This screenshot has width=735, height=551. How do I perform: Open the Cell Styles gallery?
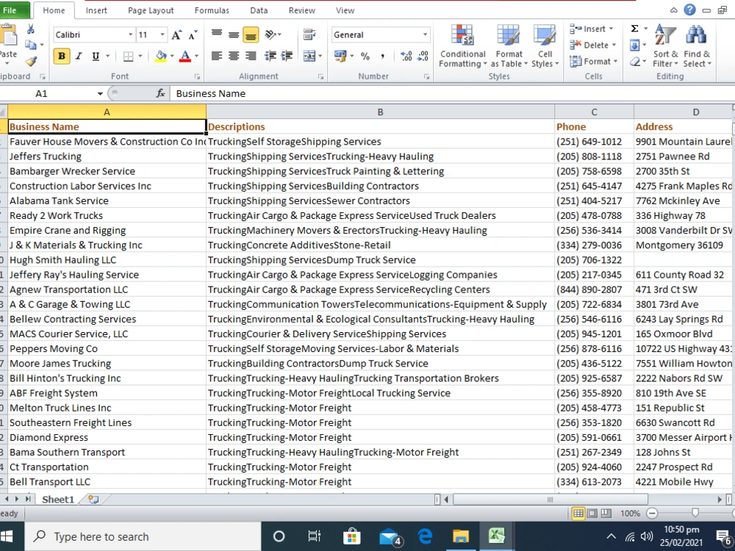coord(545,46)
